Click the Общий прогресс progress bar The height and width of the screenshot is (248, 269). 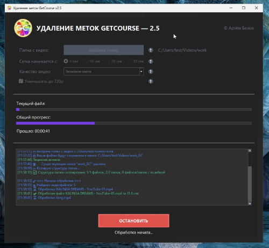(134, 123)
